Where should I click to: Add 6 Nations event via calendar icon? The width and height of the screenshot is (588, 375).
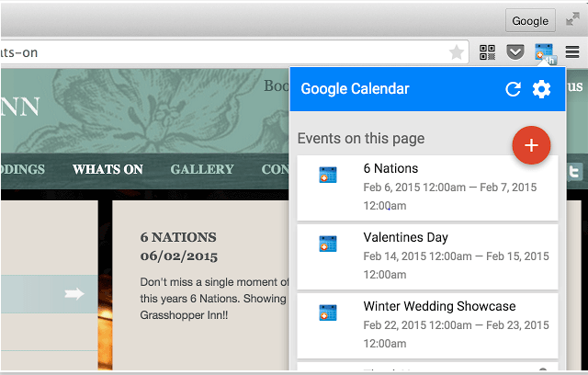(328, 175)
